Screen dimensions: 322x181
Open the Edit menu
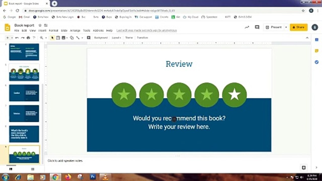pyautogui.click(x=24, y=30)
